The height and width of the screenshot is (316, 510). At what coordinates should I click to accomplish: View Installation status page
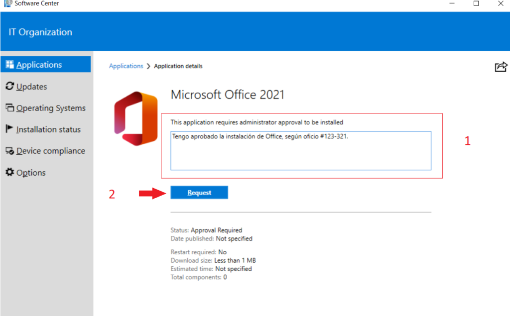[48, 129]
